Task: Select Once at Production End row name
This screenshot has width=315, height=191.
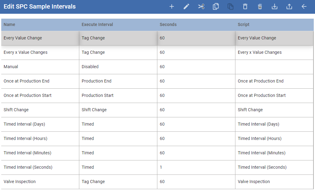Action: (26, 81)
